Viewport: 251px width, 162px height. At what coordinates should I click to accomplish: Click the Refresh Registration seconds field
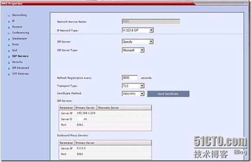tap(130, 78)
